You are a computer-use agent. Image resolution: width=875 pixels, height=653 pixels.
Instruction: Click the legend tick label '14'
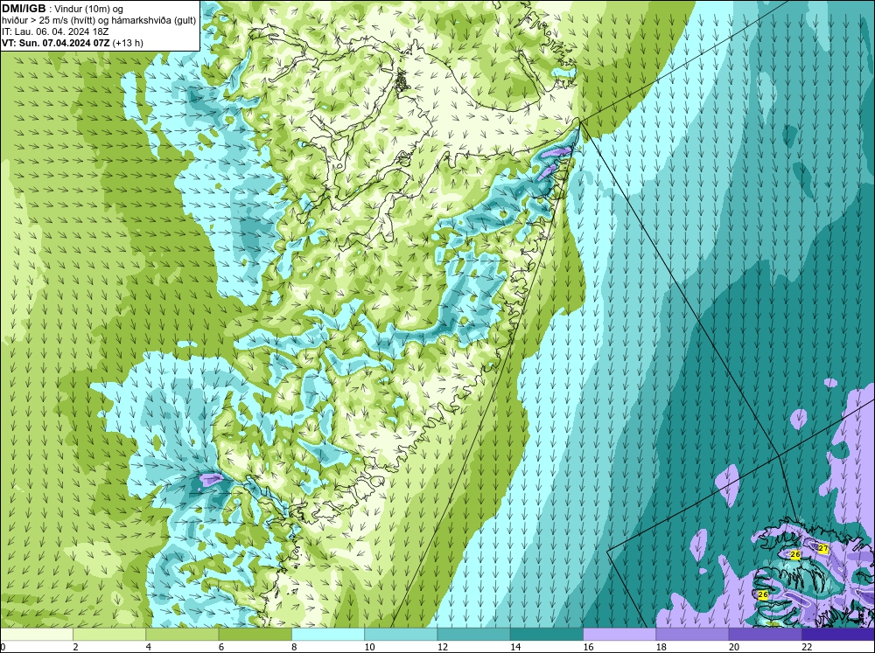tap(515, 647)
